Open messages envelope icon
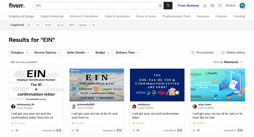 (x=212, y=6)
